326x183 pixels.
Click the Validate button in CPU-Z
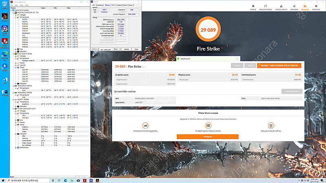coord(126,49)
